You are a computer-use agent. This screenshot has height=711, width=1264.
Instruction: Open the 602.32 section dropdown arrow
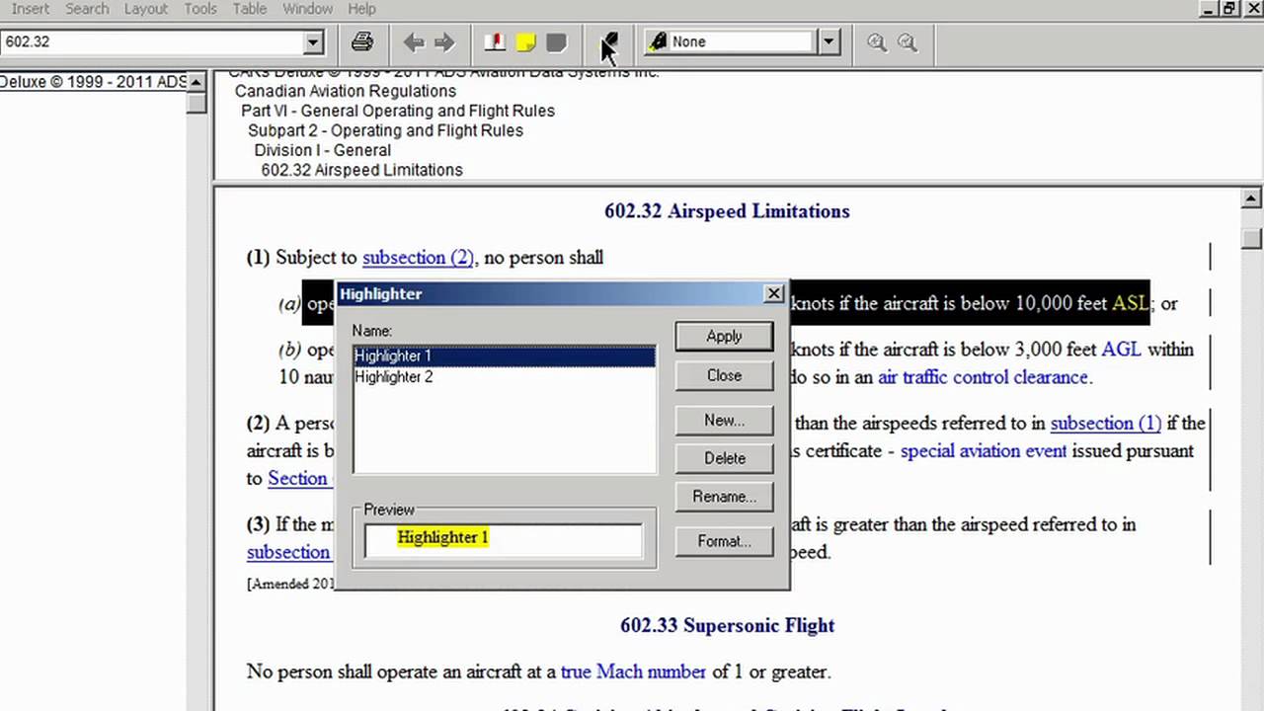pyautogui.click(x=314, y=41)
